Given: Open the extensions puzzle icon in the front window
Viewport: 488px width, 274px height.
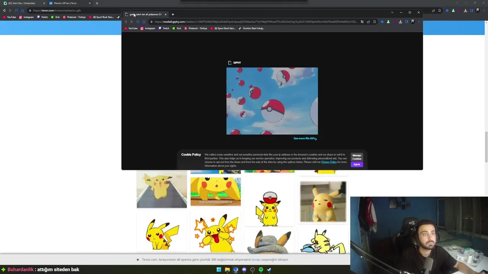Looking at the screenshot, I should (x=382, y=22).
